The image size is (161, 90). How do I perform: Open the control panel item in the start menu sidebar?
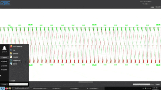point(4,70)
